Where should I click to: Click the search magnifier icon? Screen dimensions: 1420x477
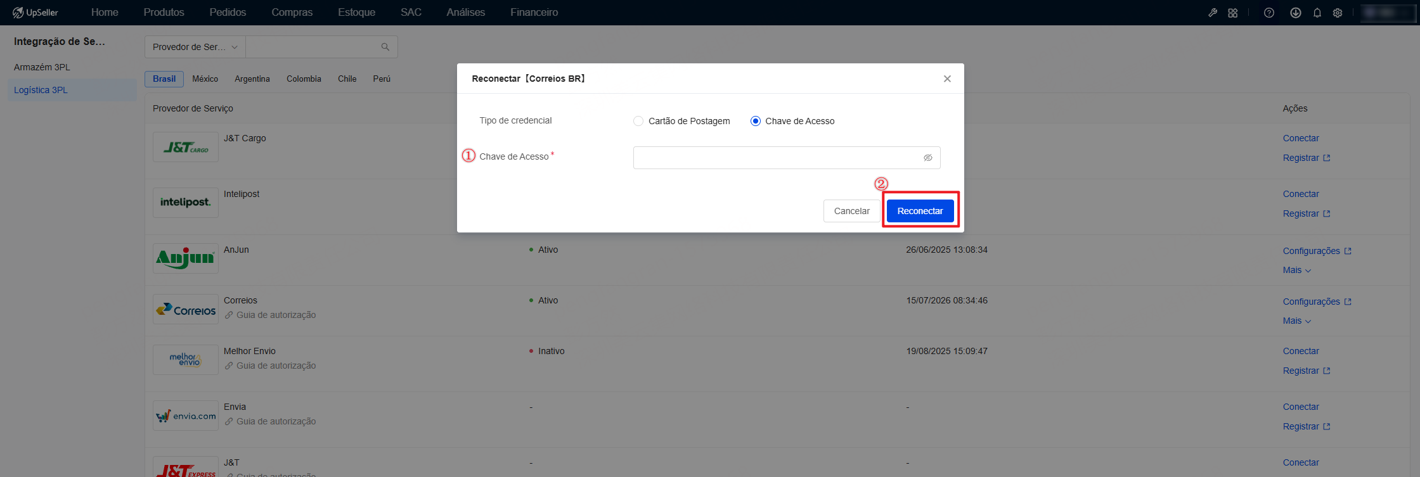(x=385, y=47)
